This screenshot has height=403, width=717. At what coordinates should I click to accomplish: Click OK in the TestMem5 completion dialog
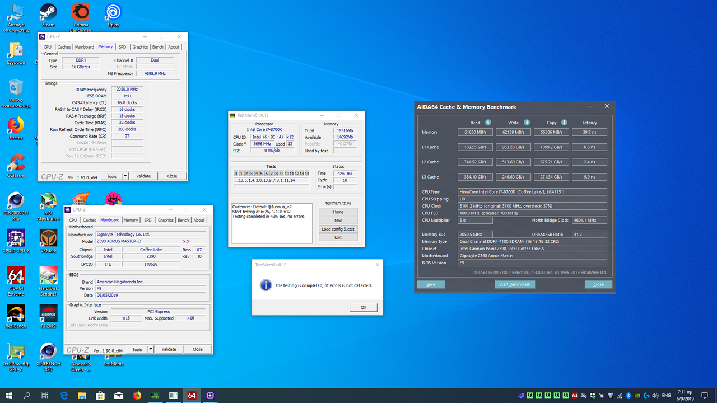[364, 307]
